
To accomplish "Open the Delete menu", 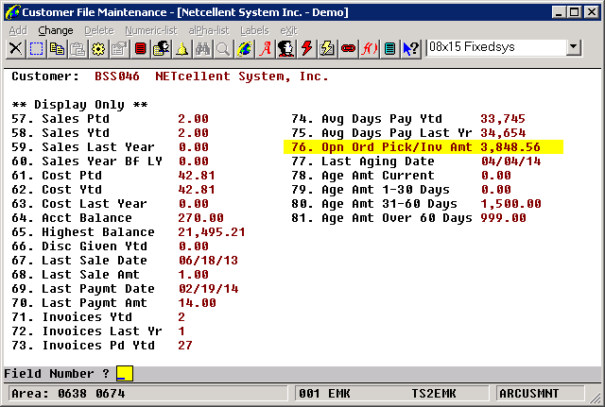I will coord(99,30).
